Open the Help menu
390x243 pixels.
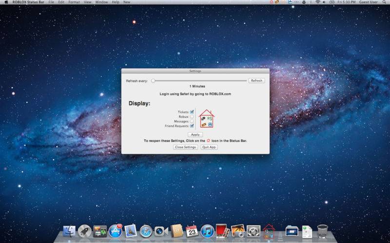pyautogui.click(x=116, y=2)
